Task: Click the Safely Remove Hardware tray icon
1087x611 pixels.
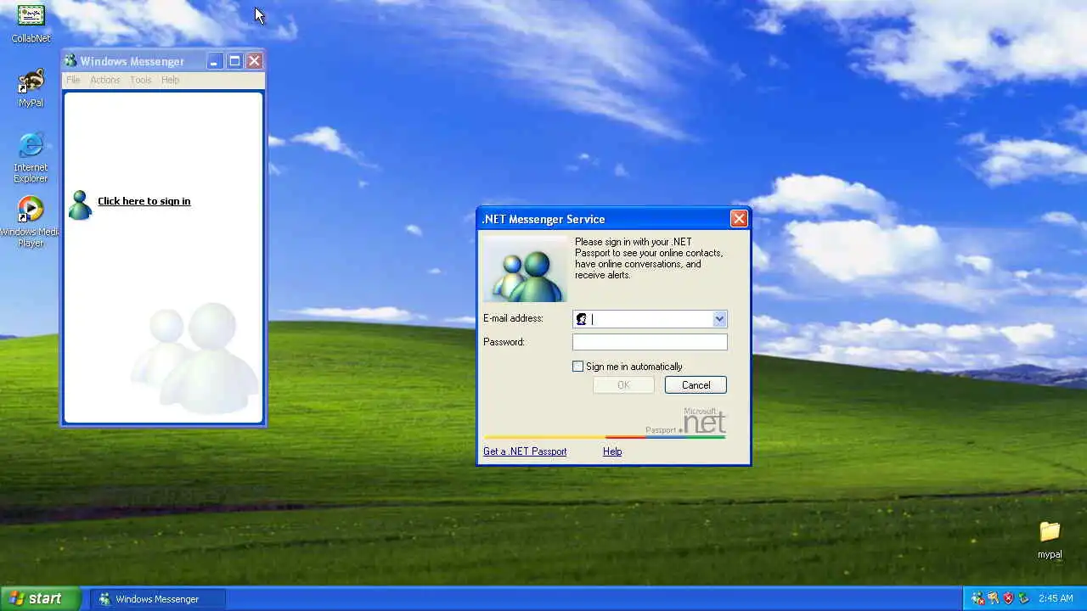Action: (1023, 598)
